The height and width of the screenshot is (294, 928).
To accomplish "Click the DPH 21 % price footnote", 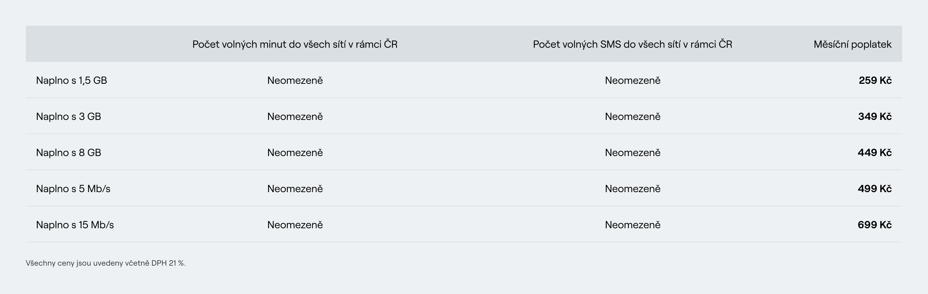I will click(x=106, y=263).
